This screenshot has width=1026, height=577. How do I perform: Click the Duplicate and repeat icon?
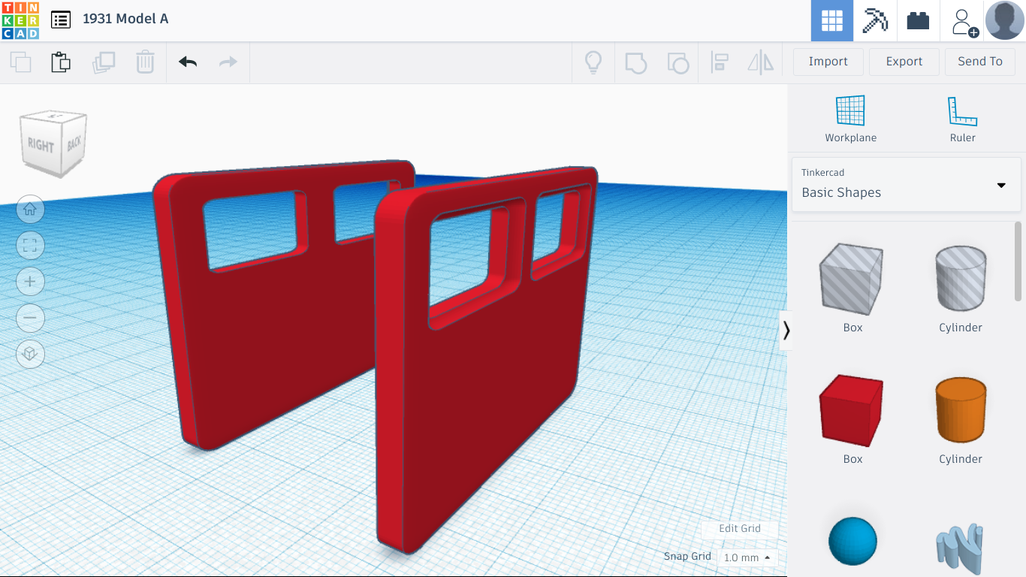click(x=104, y=62)
